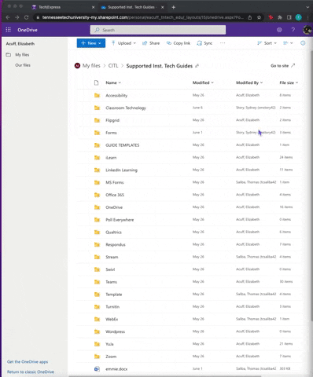Share this page using browser share icon
313x377 pixels.
(x=250, y=17)
